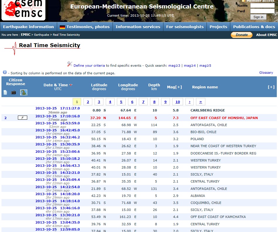Image resolution: width=278 pixels, height=232 pixels.
Task: Click the last page double-arrow link
Action: pos(201,102)
